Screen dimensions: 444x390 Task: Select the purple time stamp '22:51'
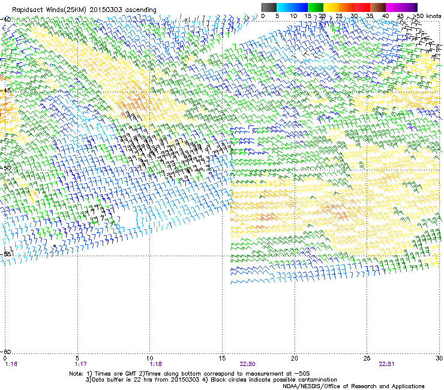(x=387, y=364)
